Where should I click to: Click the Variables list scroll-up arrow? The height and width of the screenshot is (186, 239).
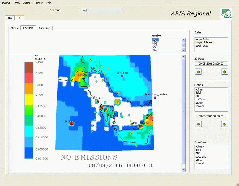point(183,40)
